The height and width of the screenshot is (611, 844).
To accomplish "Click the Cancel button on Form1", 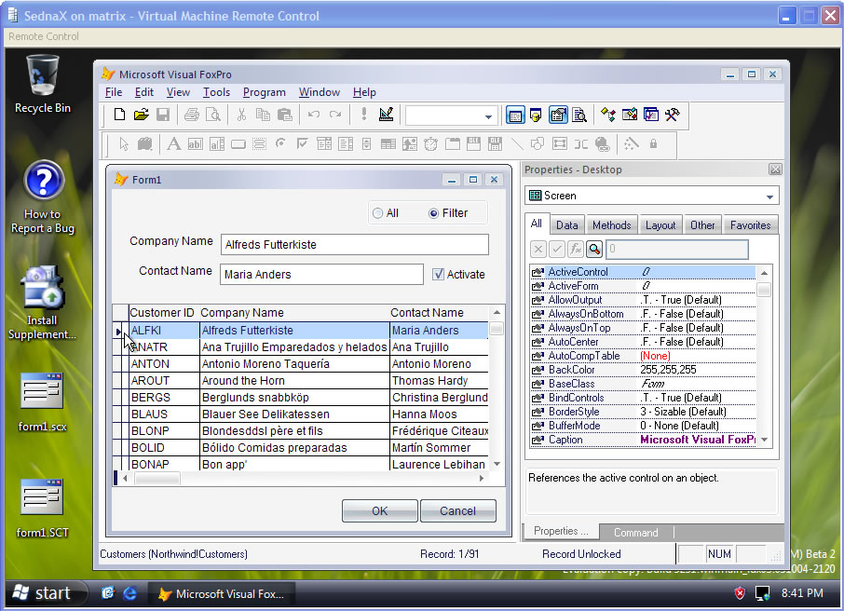I will coord(458,510).
